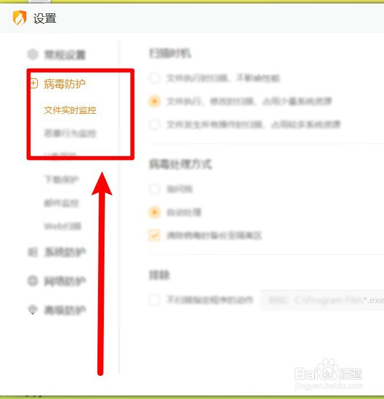384x399 pixels.
Task: Click the 网络防护 globe icon
Action: tap(32, 281)
